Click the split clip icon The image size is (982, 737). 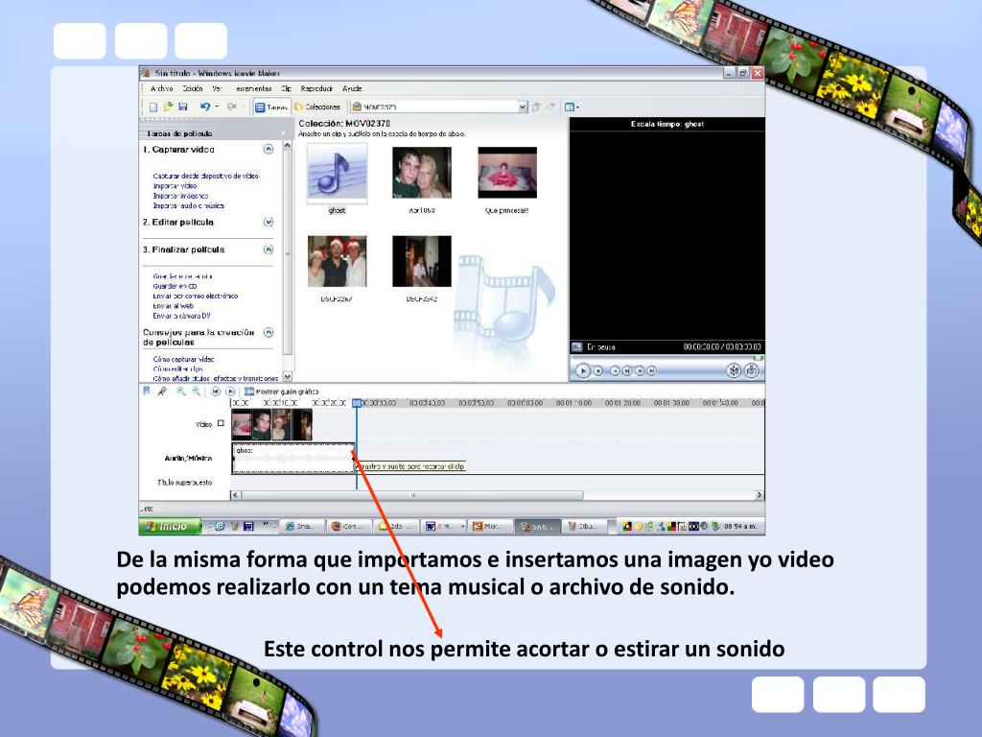coord(734,371)
